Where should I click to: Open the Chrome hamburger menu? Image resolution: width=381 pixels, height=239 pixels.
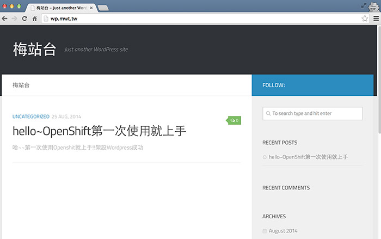(x=376, y=19)
